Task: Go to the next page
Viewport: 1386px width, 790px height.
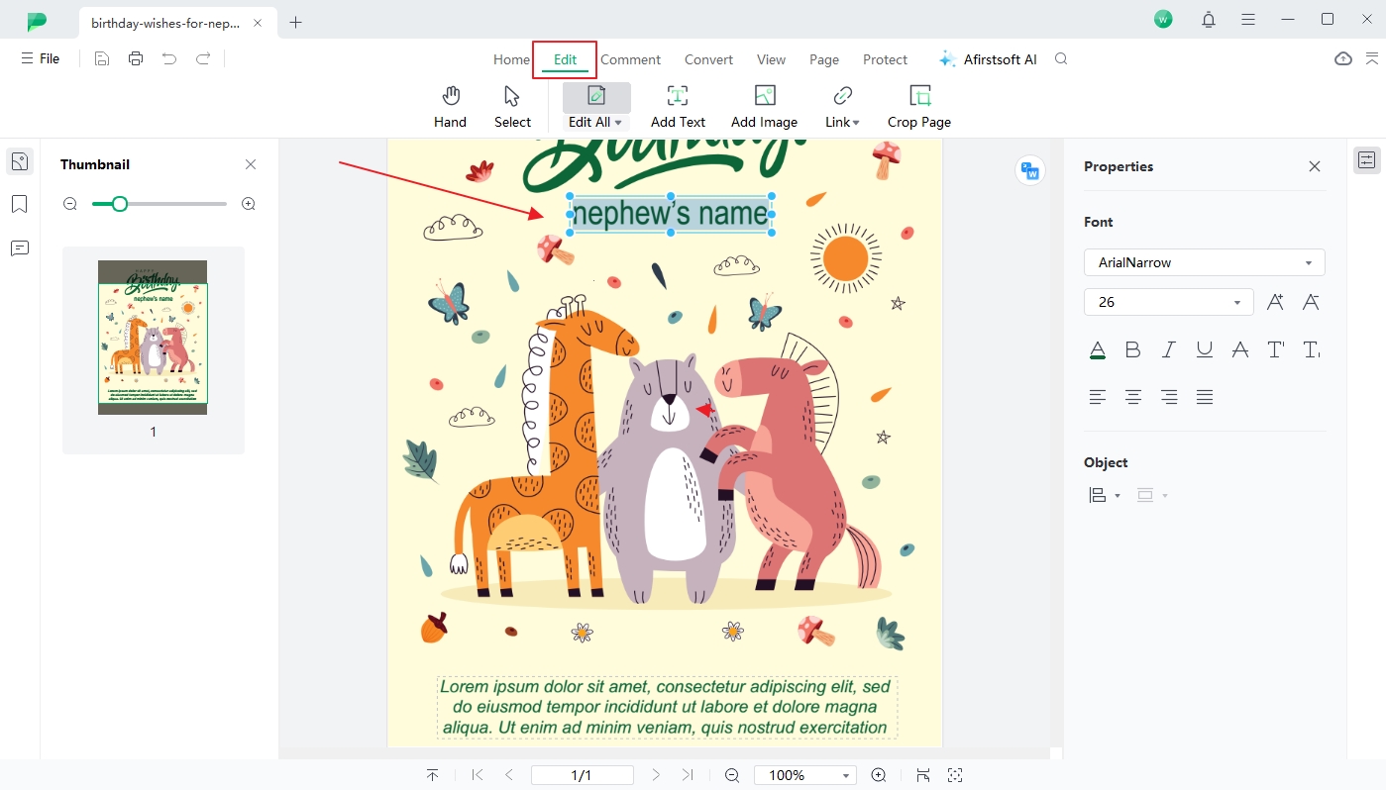Action: pos(656,775)
